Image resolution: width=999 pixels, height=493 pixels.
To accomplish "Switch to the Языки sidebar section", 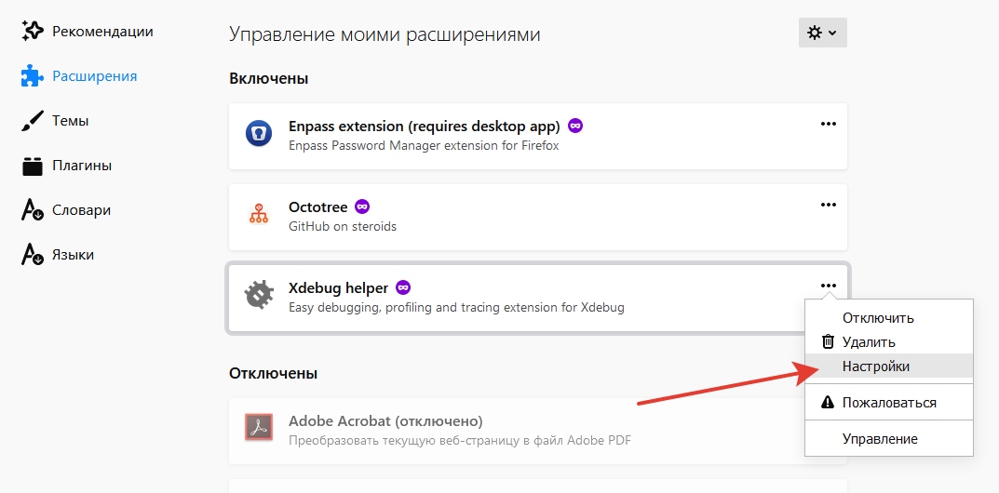I will (58, 255).
